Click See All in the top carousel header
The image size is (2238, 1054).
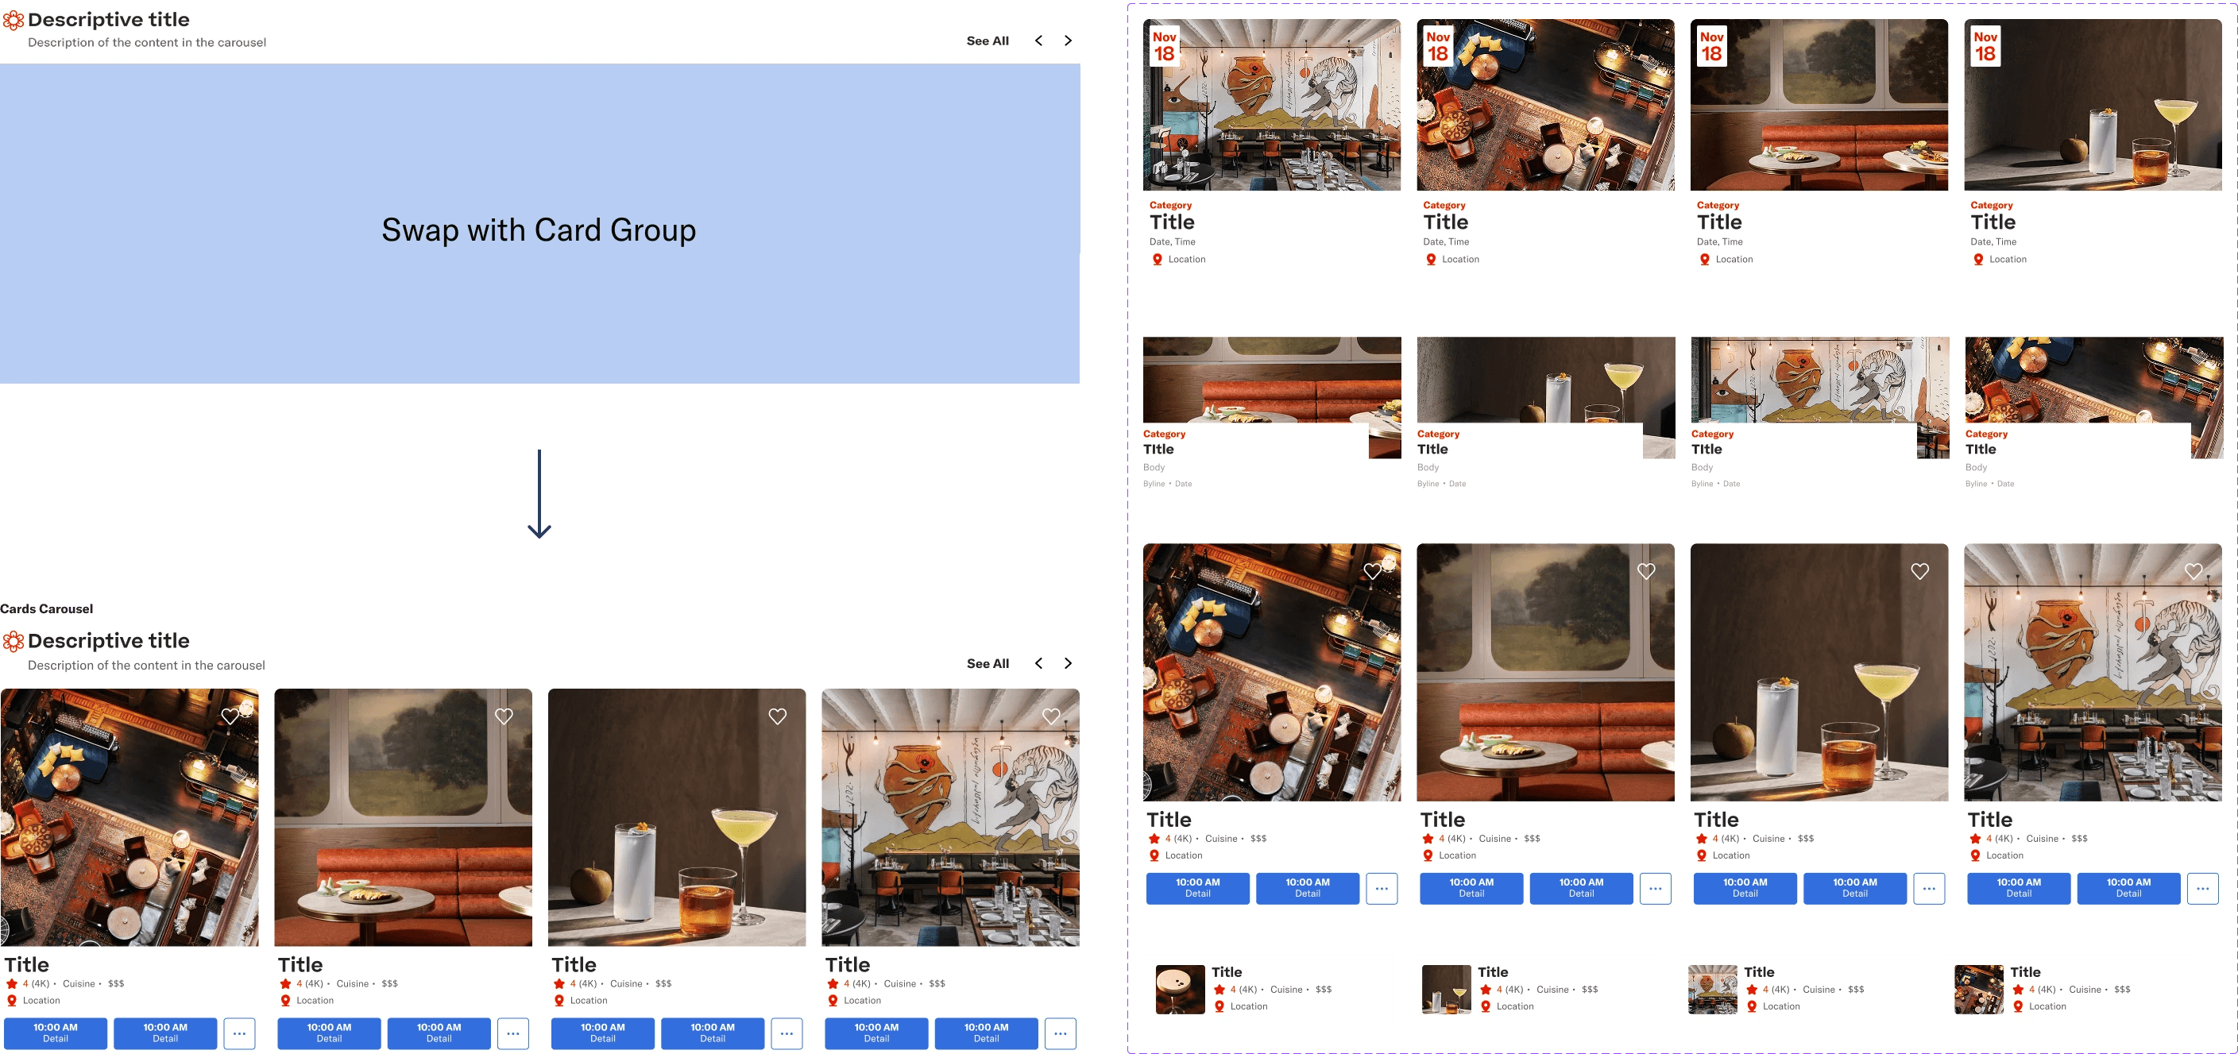[988, 41]
